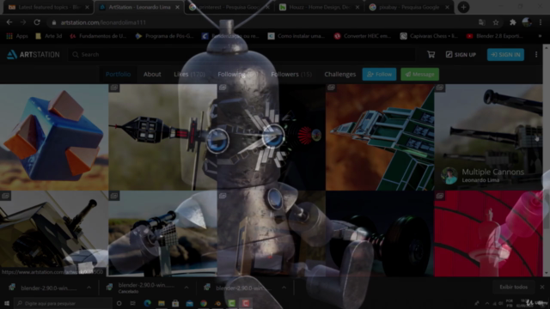The height and width of the screenshot is (309, 550).
Task: Open the Como instalar uma bookmark
Action: [296, 36]
